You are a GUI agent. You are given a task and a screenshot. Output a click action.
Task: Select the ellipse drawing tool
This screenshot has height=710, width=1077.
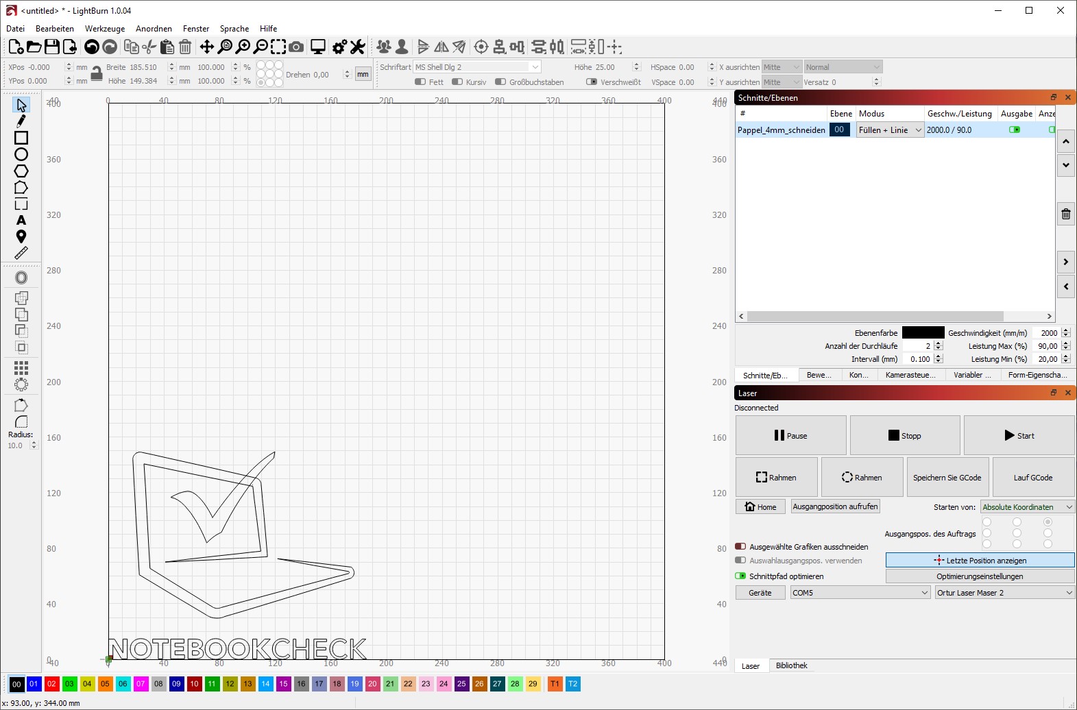click(21, 154)
